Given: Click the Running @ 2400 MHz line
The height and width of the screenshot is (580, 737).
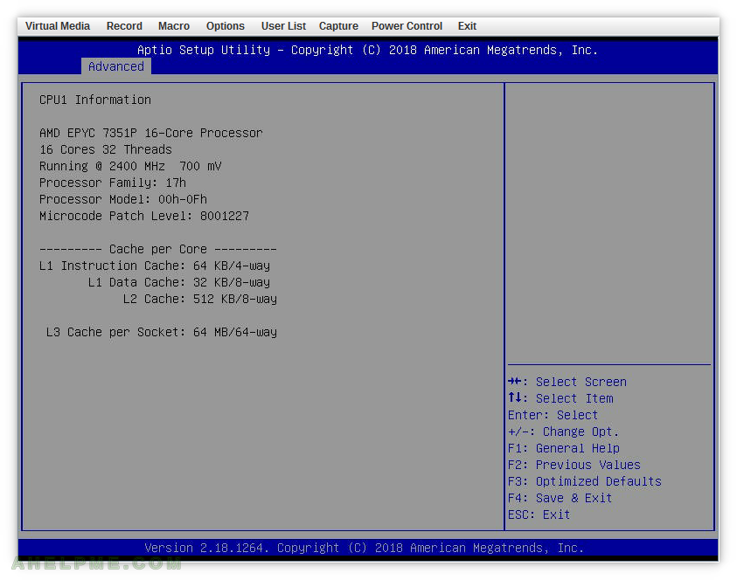Looking at the screenshot, I should tap(130, 166).
